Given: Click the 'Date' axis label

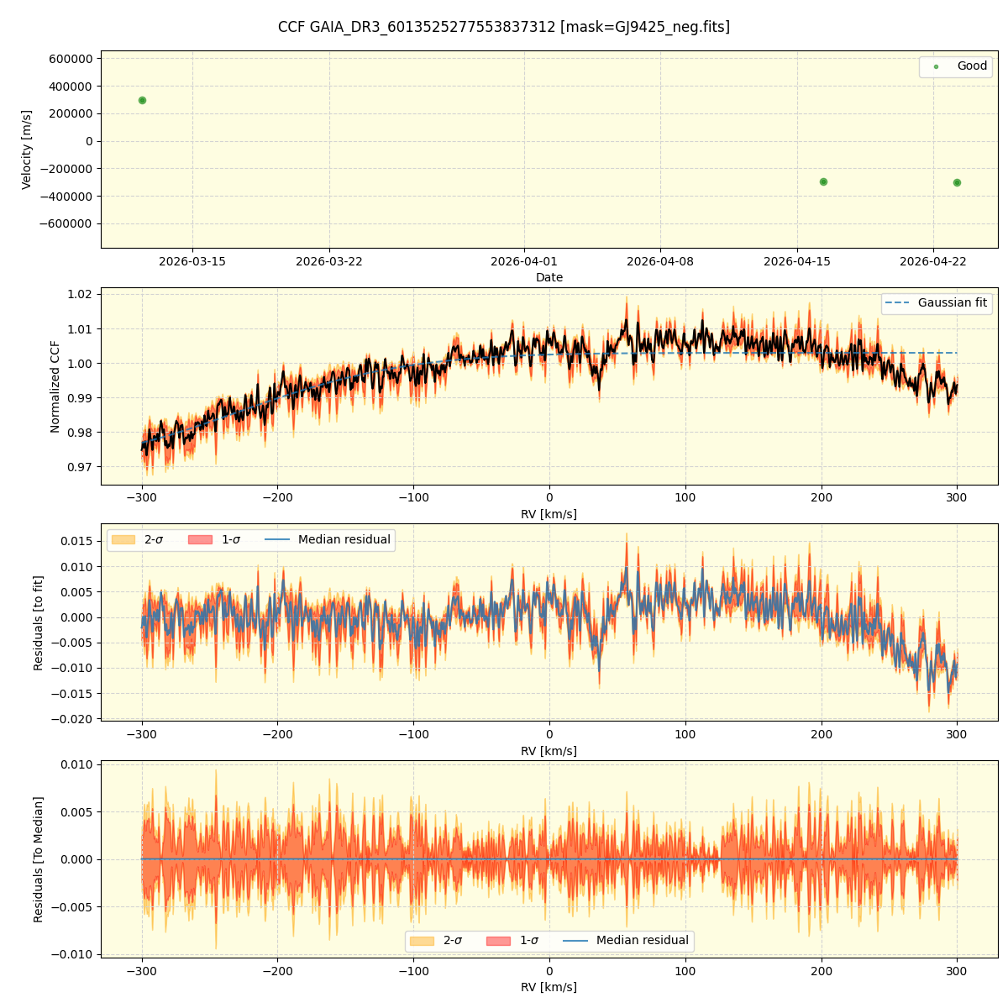Looking at the screenshot, I should 549,277.
